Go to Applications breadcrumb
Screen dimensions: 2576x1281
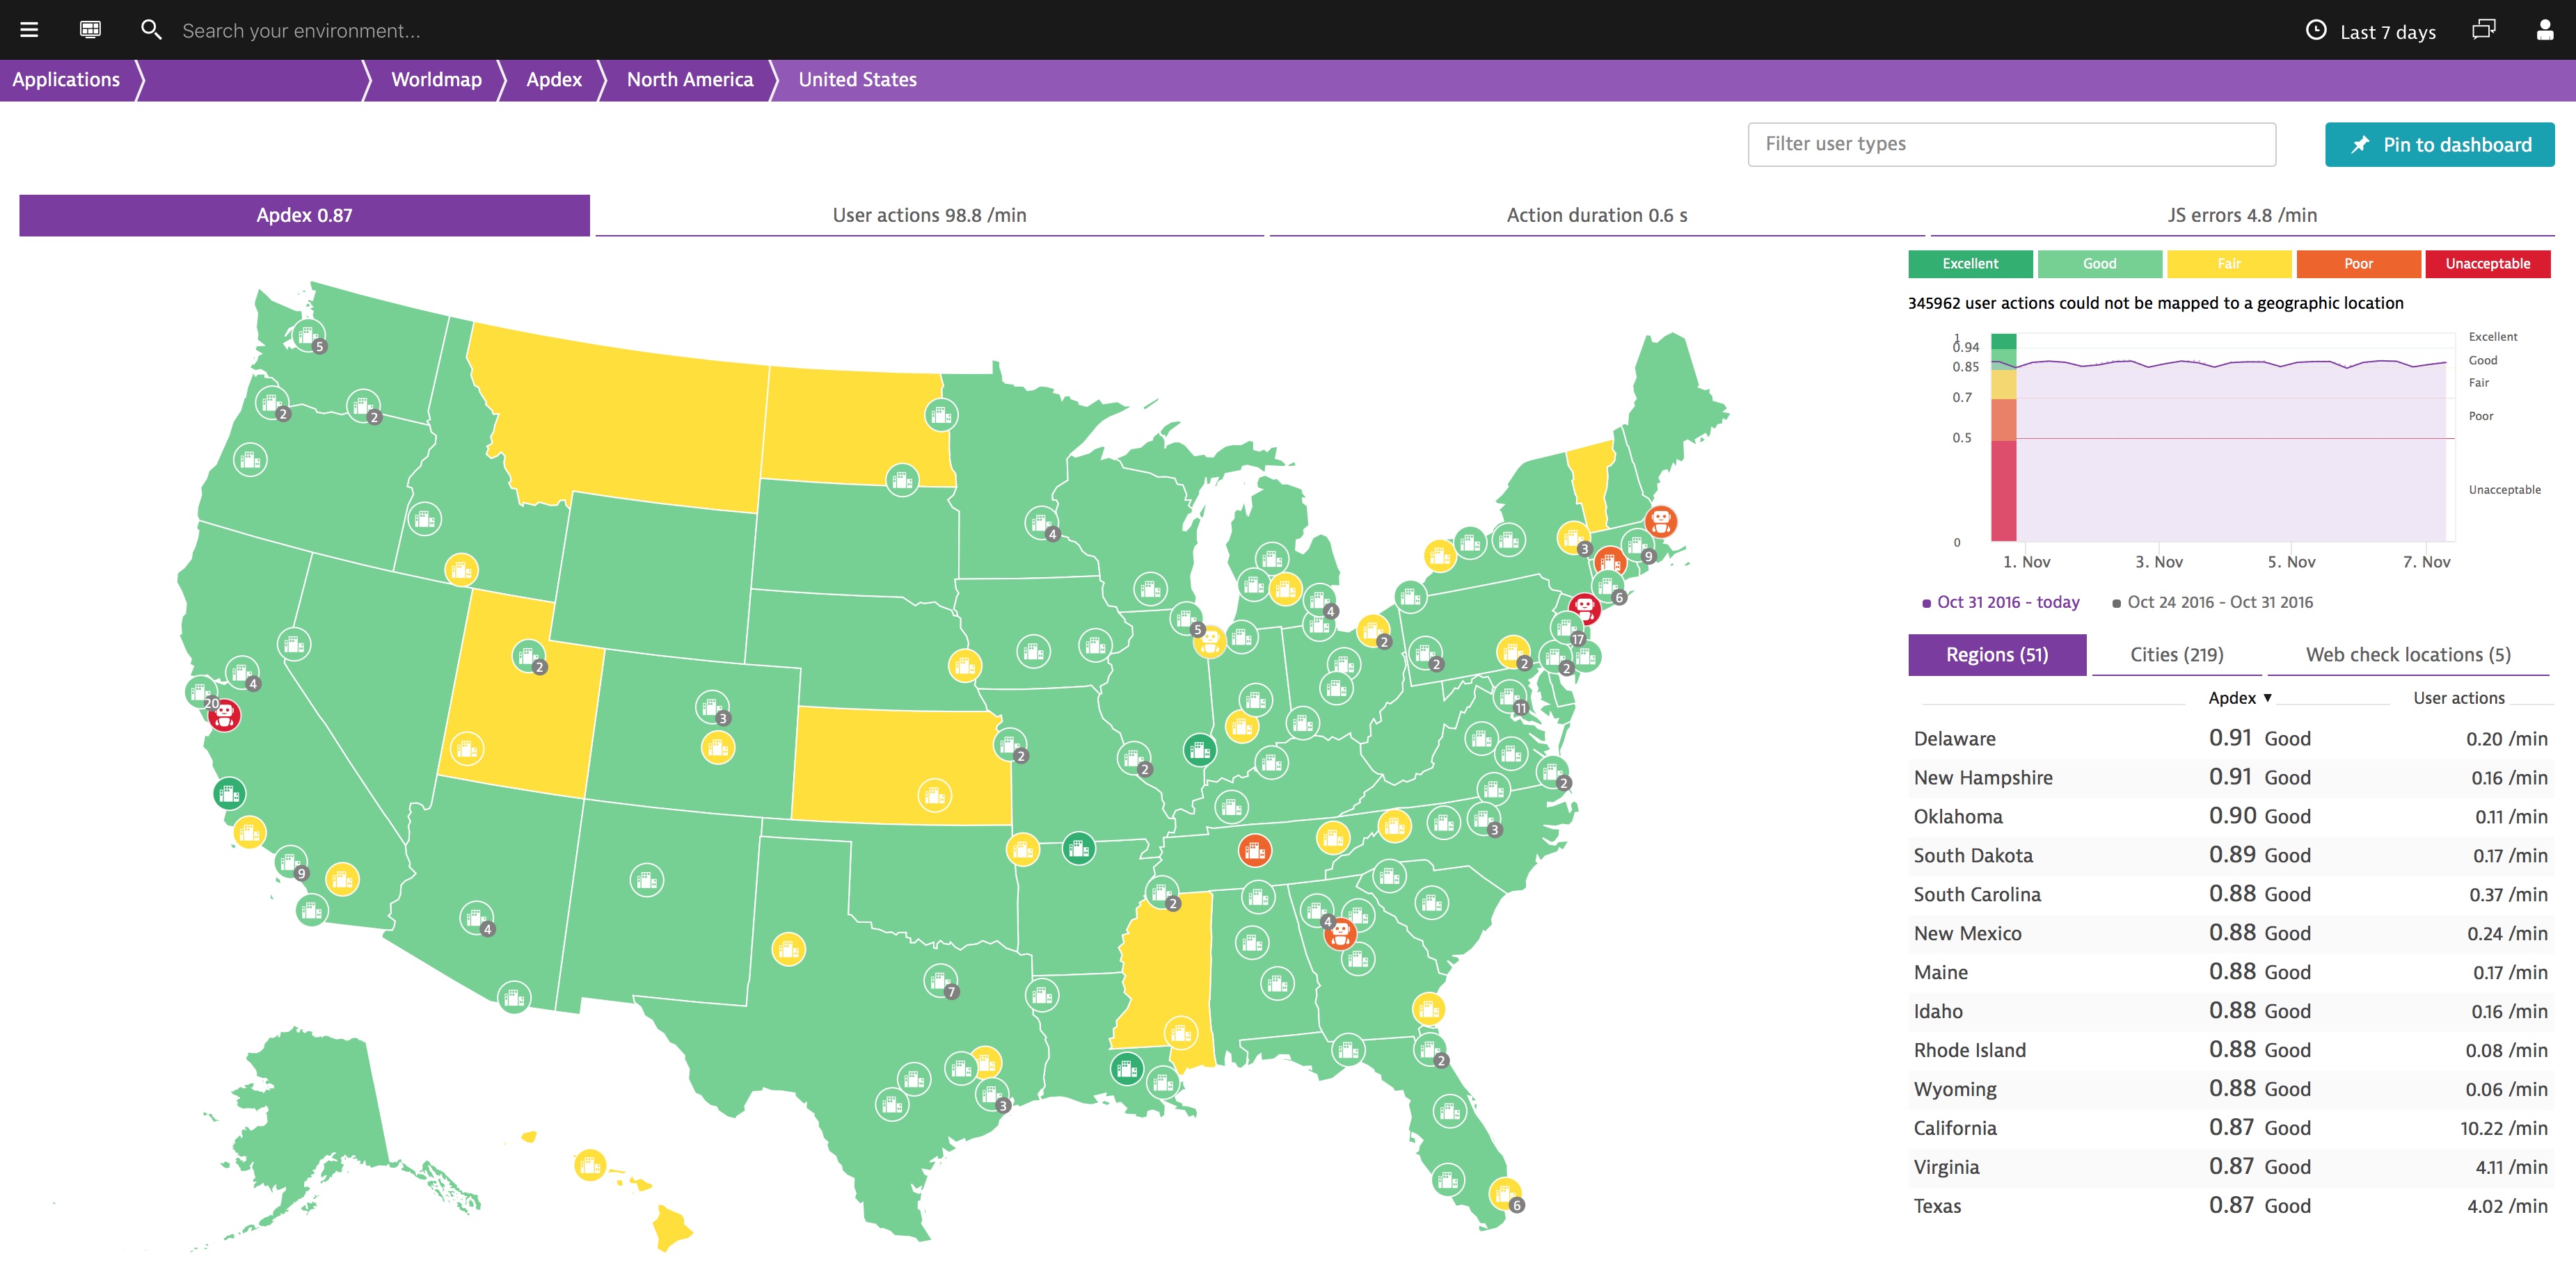pyautogui.click(x=66, y=80)
